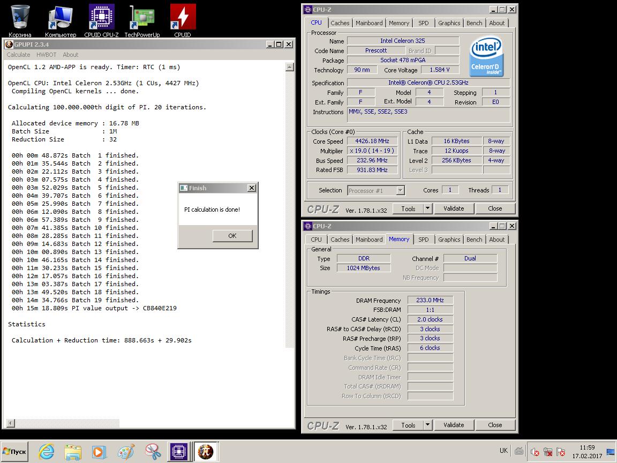This screenshot has height=463, width=617.
Task: Open Bench tab in upper CPU-Z window
Action: click(x=474, y=23)
